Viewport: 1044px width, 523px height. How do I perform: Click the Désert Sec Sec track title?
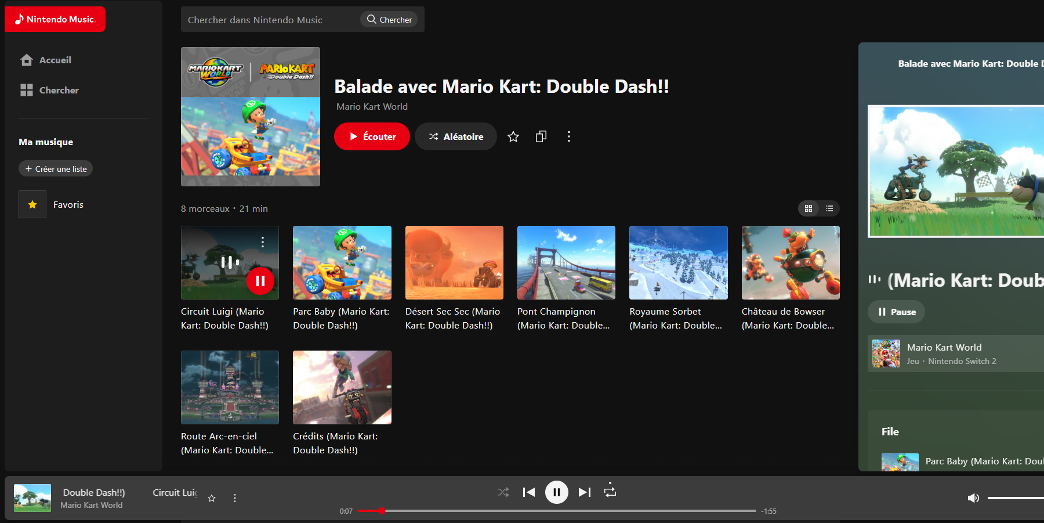tap(452, 319)
